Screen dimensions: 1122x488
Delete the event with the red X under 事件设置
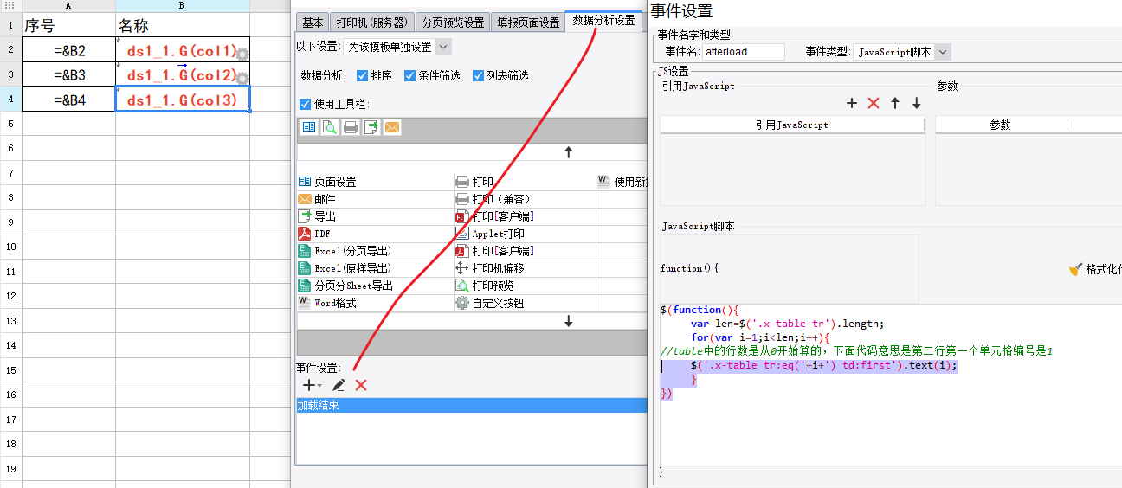pos(361,385)
